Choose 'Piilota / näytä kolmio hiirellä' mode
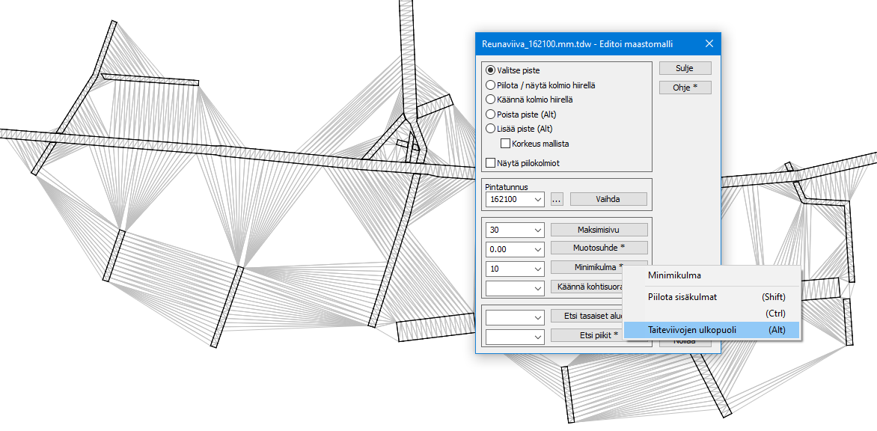This screenshot has height=431, width=877. [491, 85]
